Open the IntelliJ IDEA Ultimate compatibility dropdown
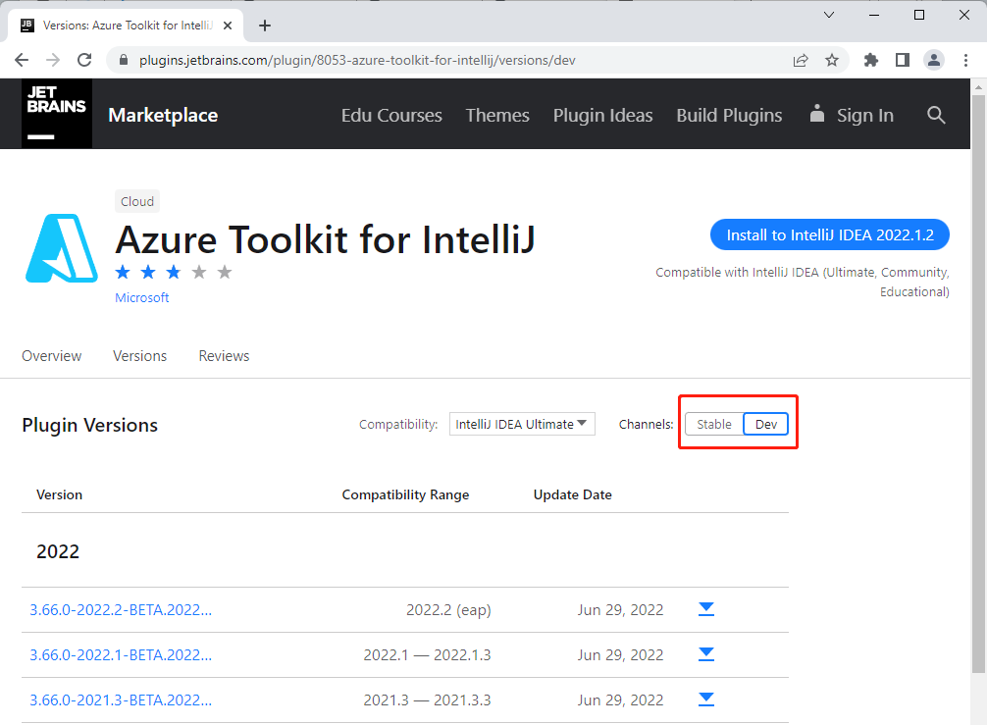This screenshot has height=725, width=987. click(x=522, y=424)
